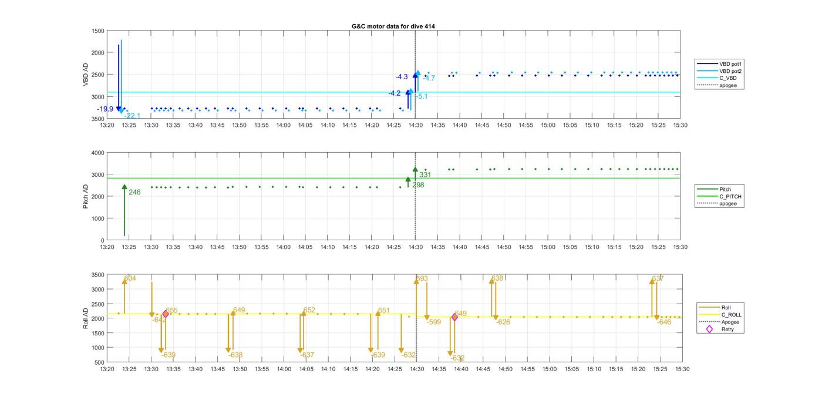Select the Roll legend entry
The image size is (822, 407).
(716, 308)
